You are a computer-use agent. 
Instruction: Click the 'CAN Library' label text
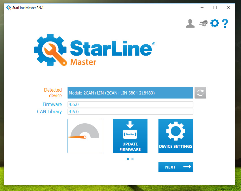coord(49,112)
